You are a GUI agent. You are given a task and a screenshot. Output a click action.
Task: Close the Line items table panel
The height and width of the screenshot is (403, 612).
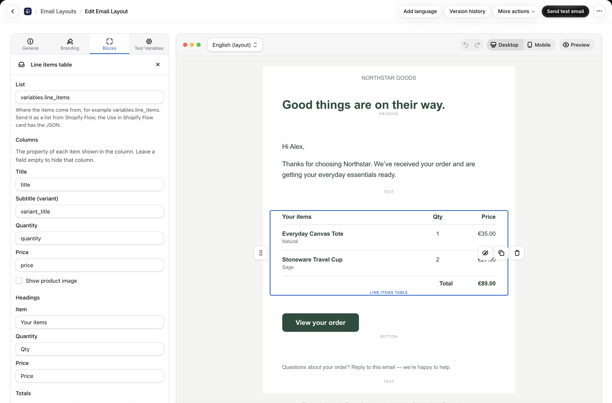(x=158, y=65)
